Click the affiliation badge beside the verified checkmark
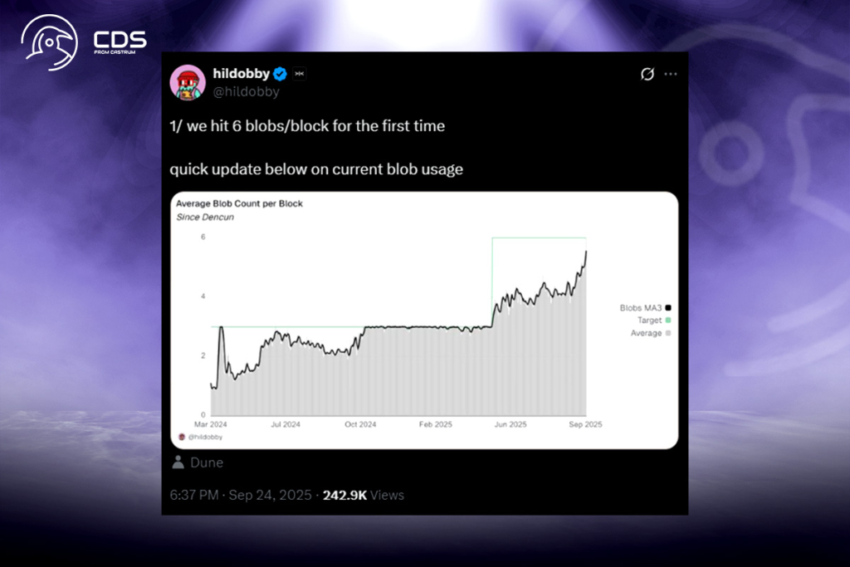Viewport: 850px width, 567px height. pyautogui.click(x=299, y=74)
